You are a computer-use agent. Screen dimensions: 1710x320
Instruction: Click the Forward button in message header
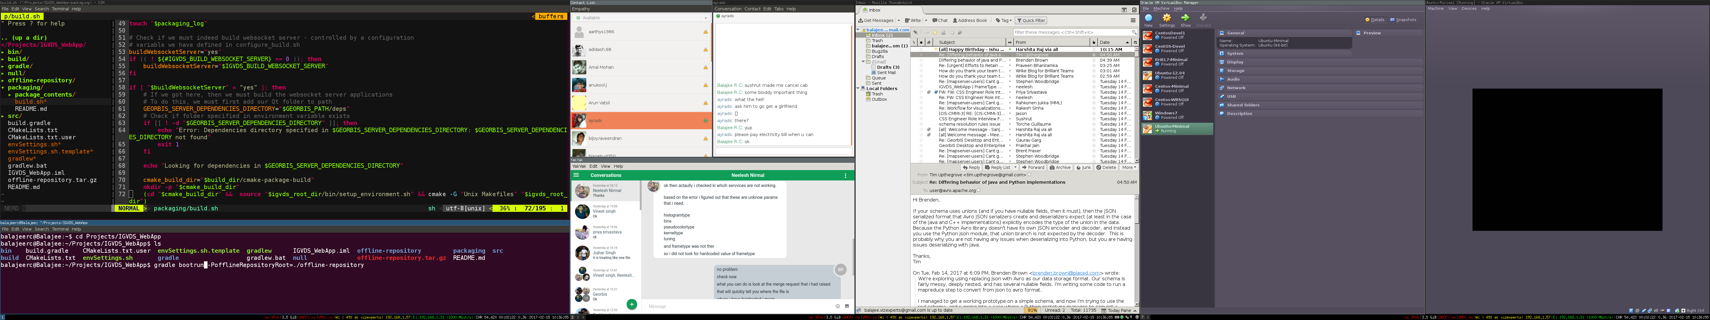[1033, 168]
